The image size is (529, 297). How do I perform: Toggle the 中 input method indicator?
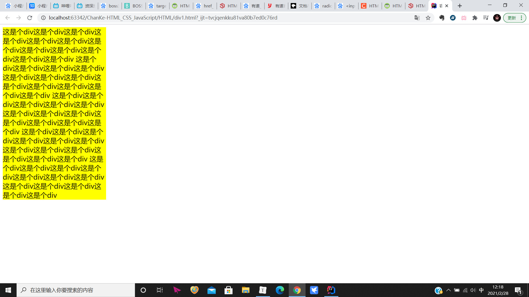click(481, 290)
